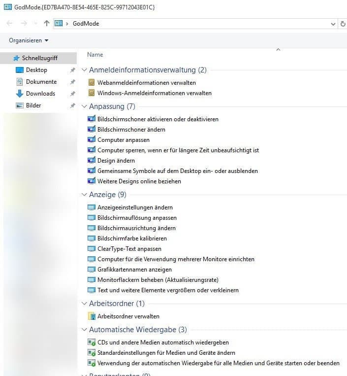Image resolution: width=347 pixels, height=376 pixels.
Task: Click icon beside Verwendung der automatischen Wiedergabe
Action: (92, 363)
